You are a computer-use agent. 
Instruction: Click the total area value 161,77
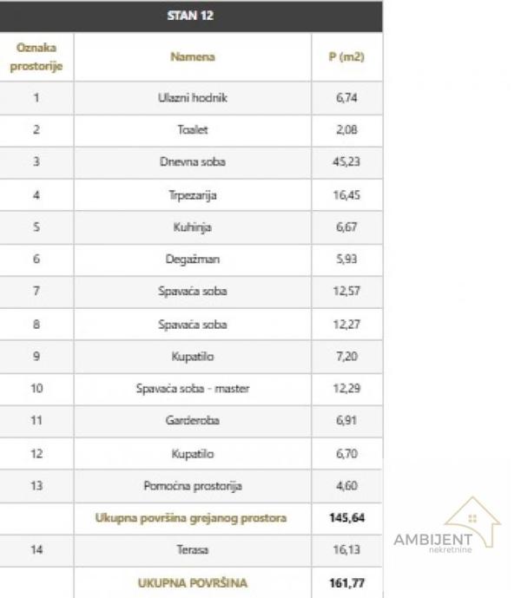click(x=346, y=583)
